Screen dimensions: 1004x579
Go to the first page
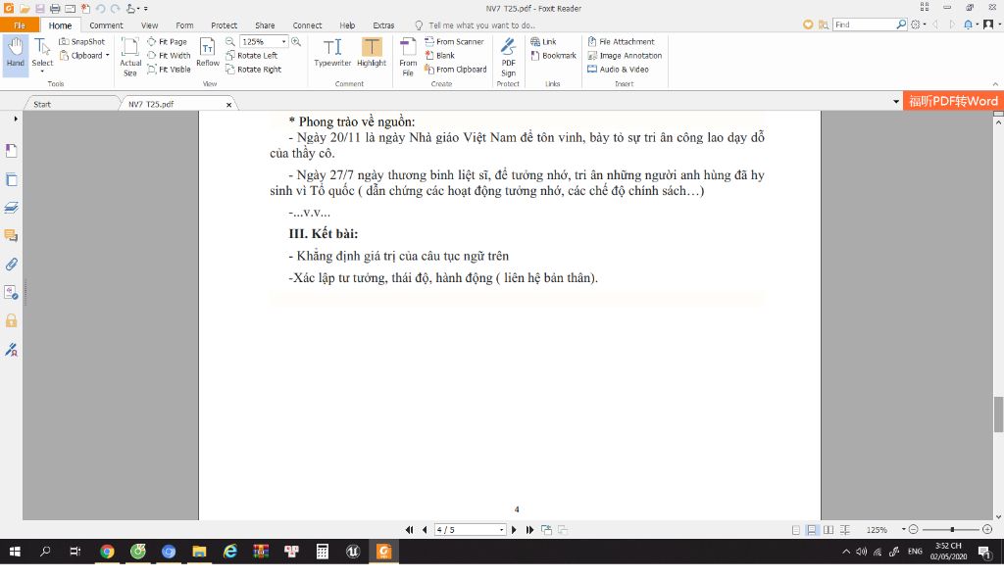point(409,530)
